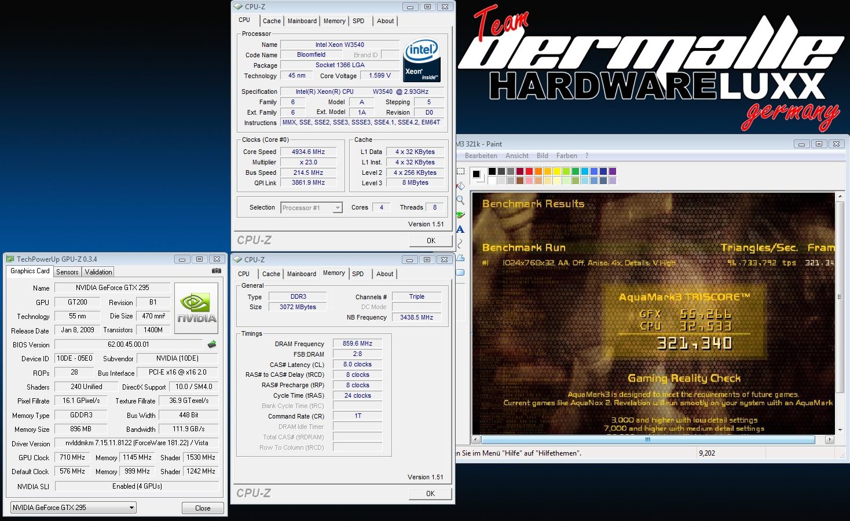Click the Driver Version field in GPU-Z

tap(137, 443)
